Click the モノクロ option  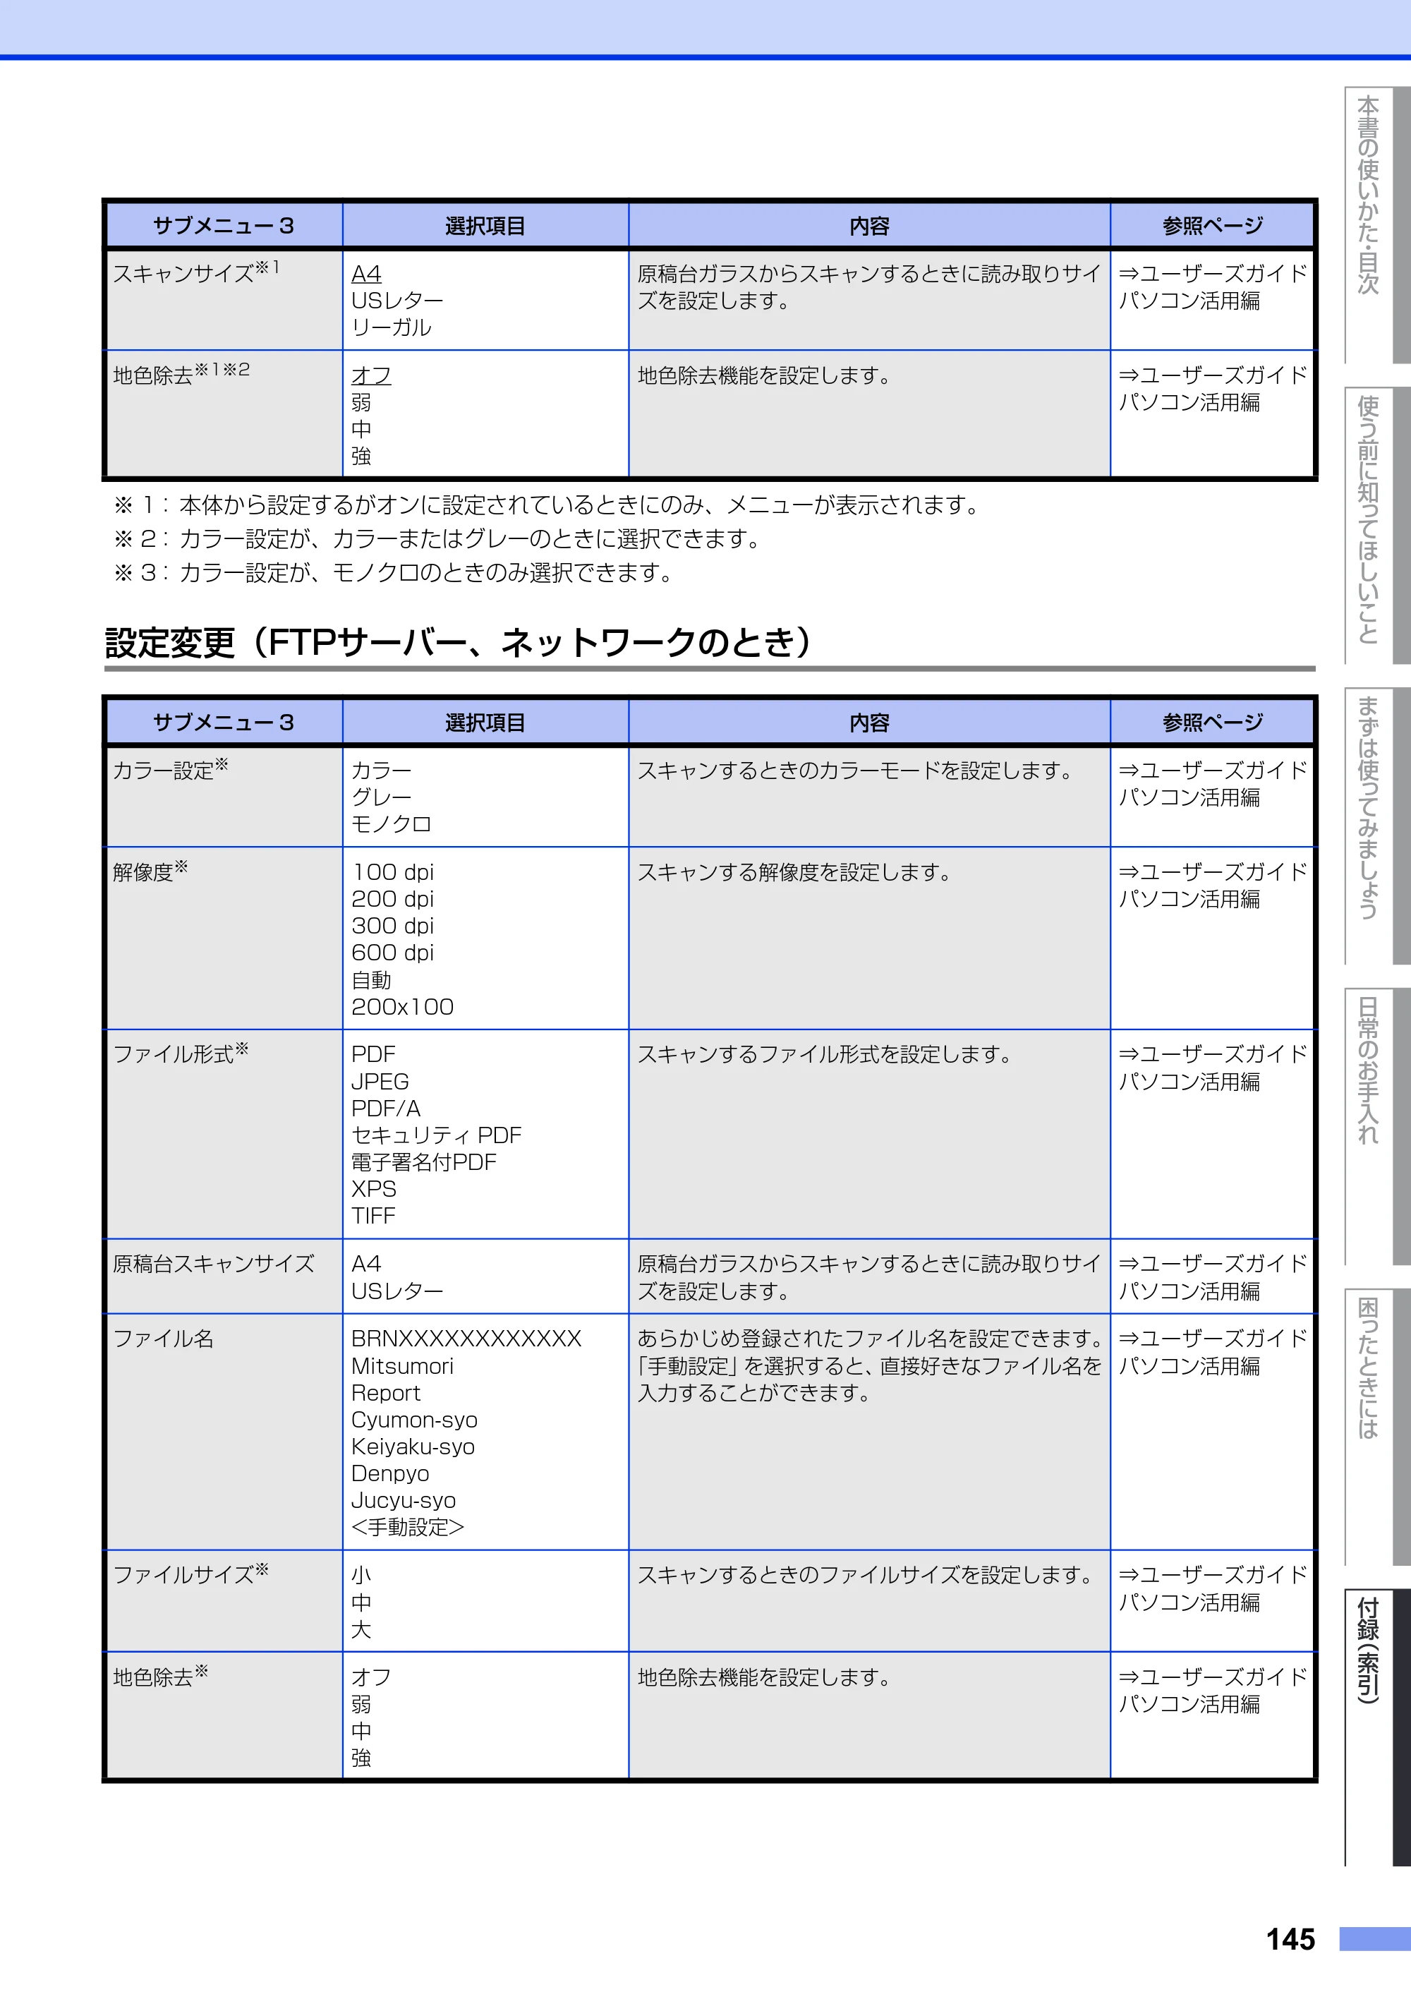(x=391, y=824)
